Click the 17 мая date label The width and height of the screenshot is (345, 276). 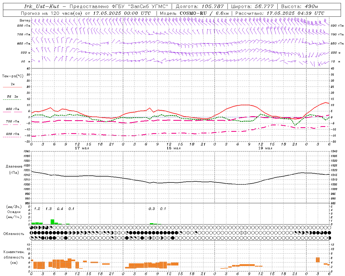pos(82,148)
